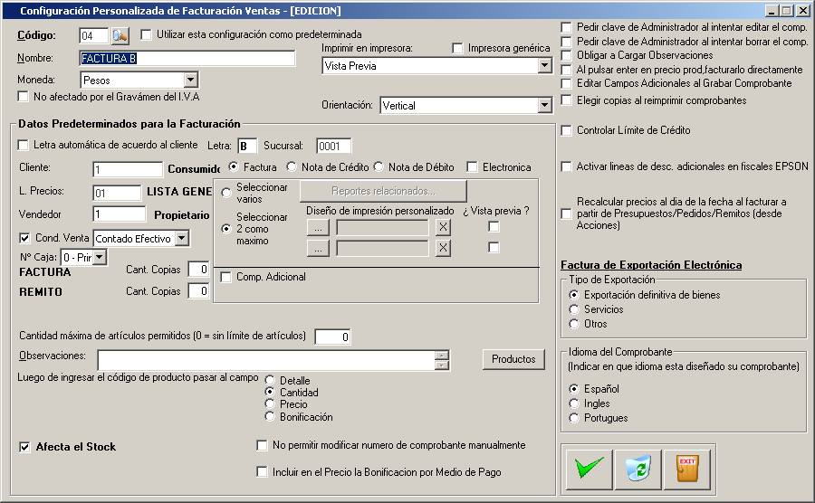Select Otros export type

click(x=574, y=324)
